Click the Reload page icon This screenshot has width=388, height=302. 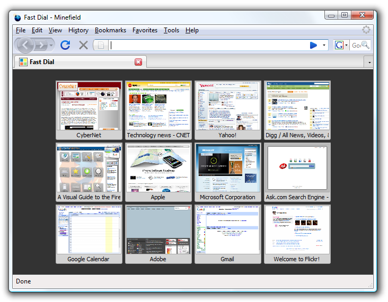pyautogui.click(x=65, y=45)
